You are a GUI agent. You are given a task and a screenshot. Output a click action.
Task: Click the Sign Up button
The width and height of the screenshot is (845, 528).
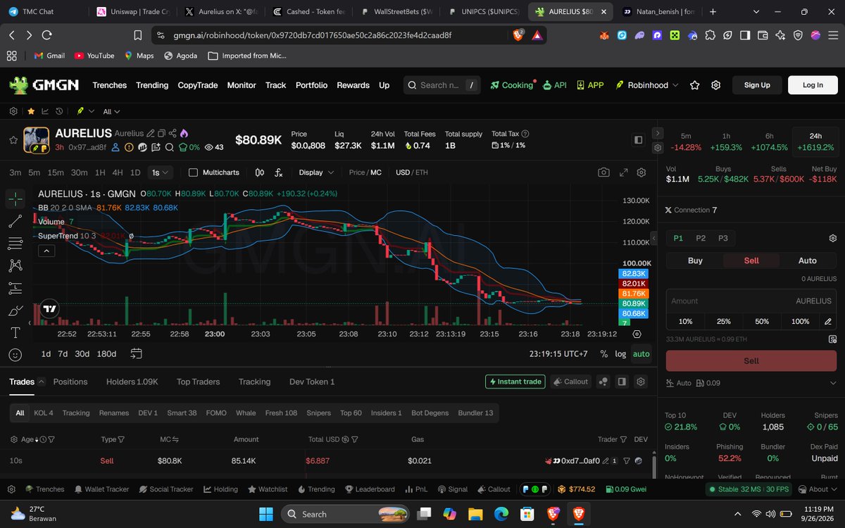click(x=757, y=85)
